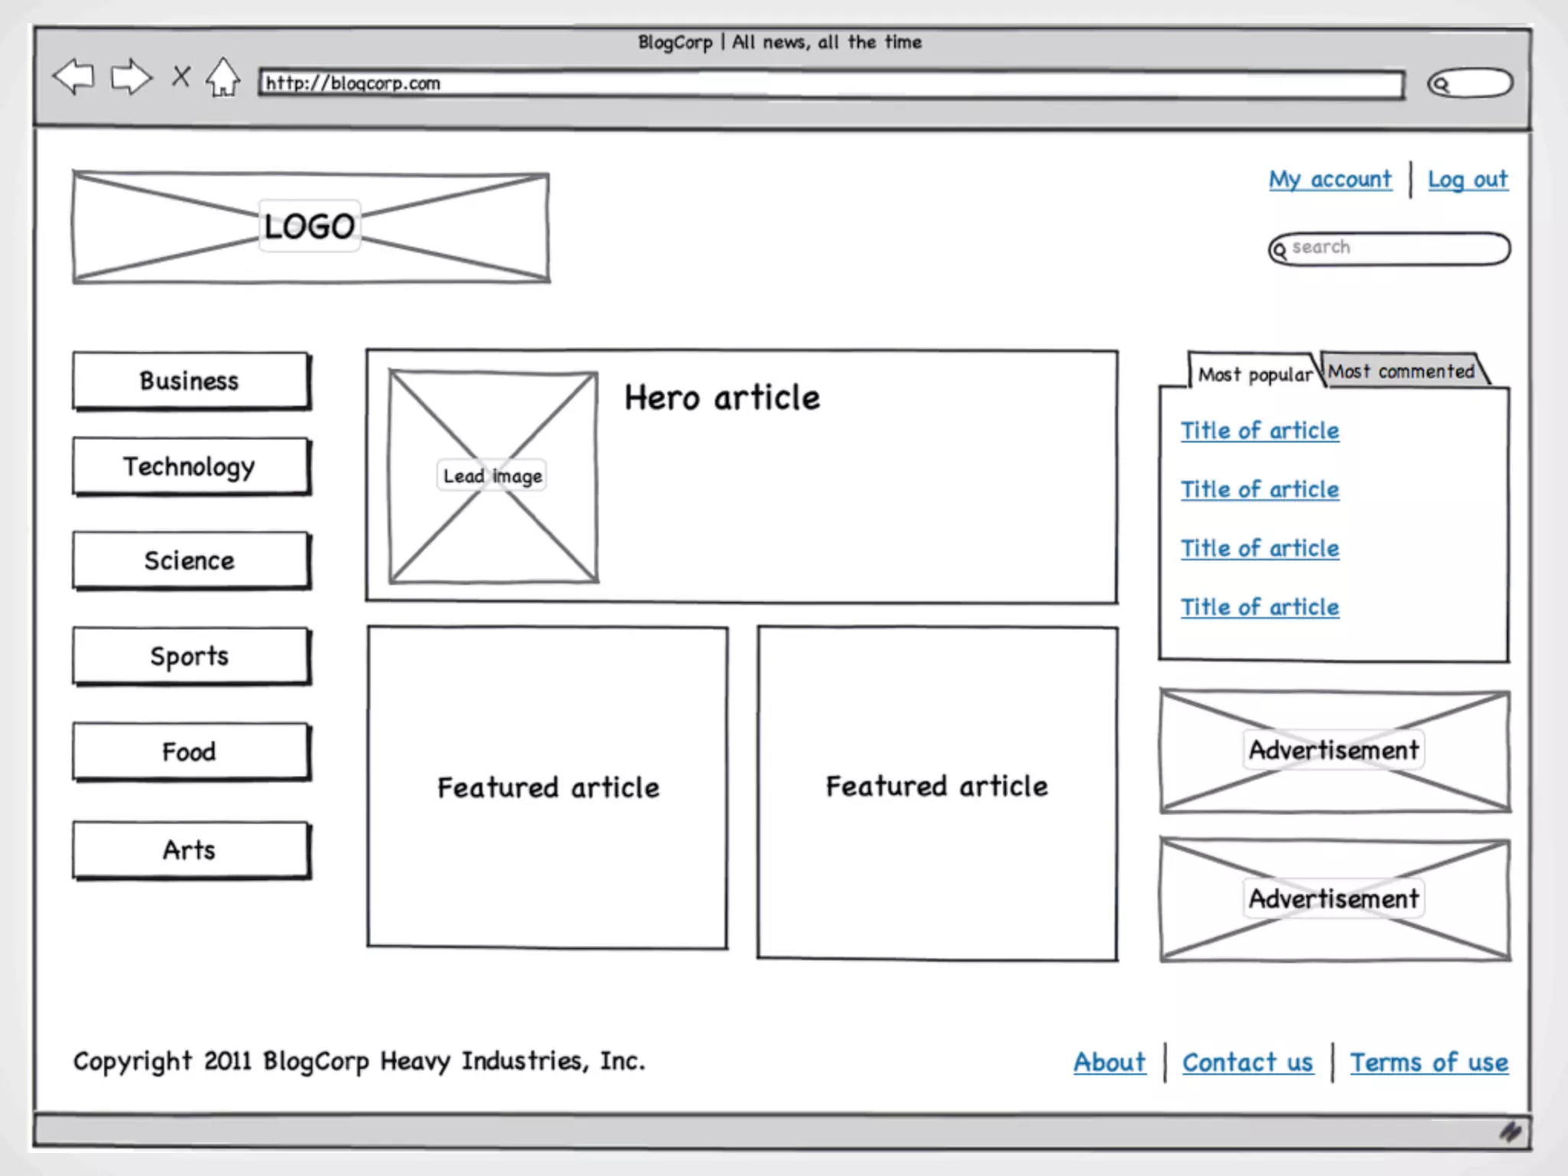
Task: Click the browser forward arrow icon
Action: coord(131,77)
